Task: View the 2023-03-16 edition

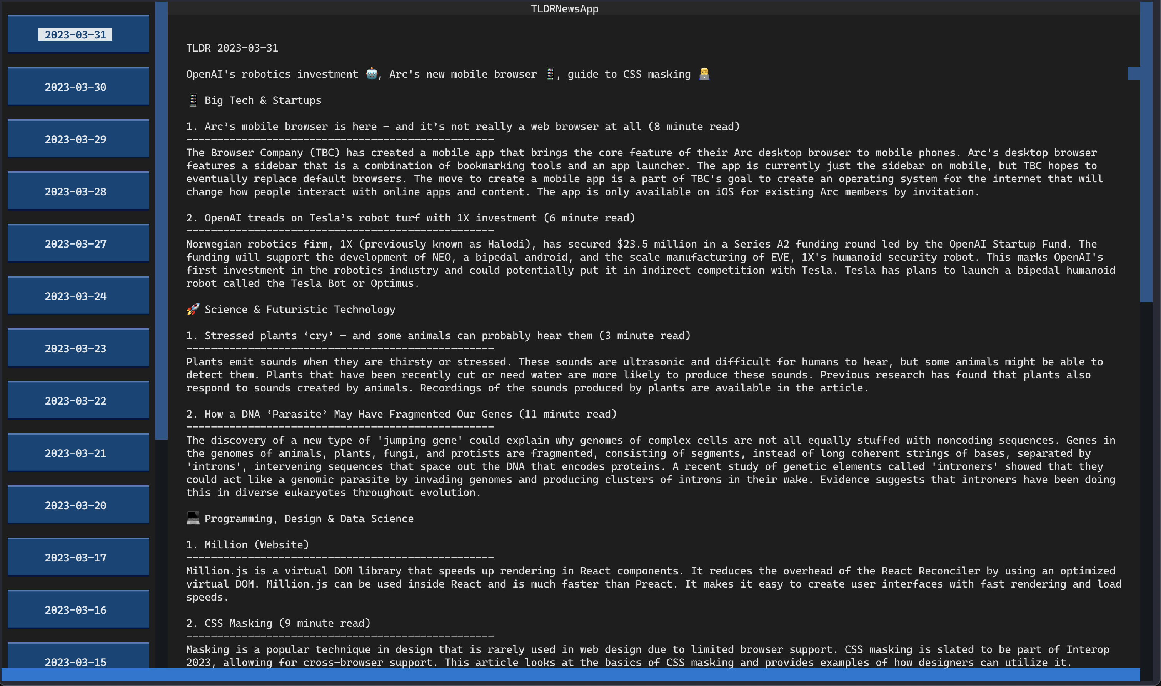Action: (x=78, y=609)
